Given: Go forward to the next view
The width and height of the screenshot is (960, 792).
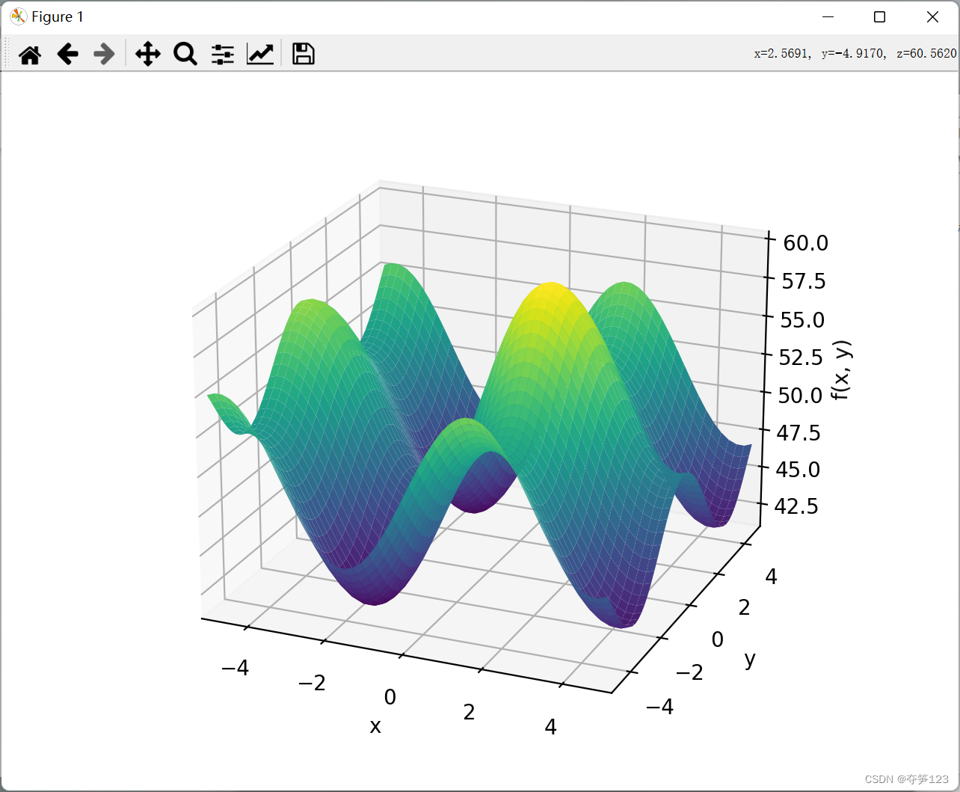Looking at the screenshot, I should pos(104,54).
